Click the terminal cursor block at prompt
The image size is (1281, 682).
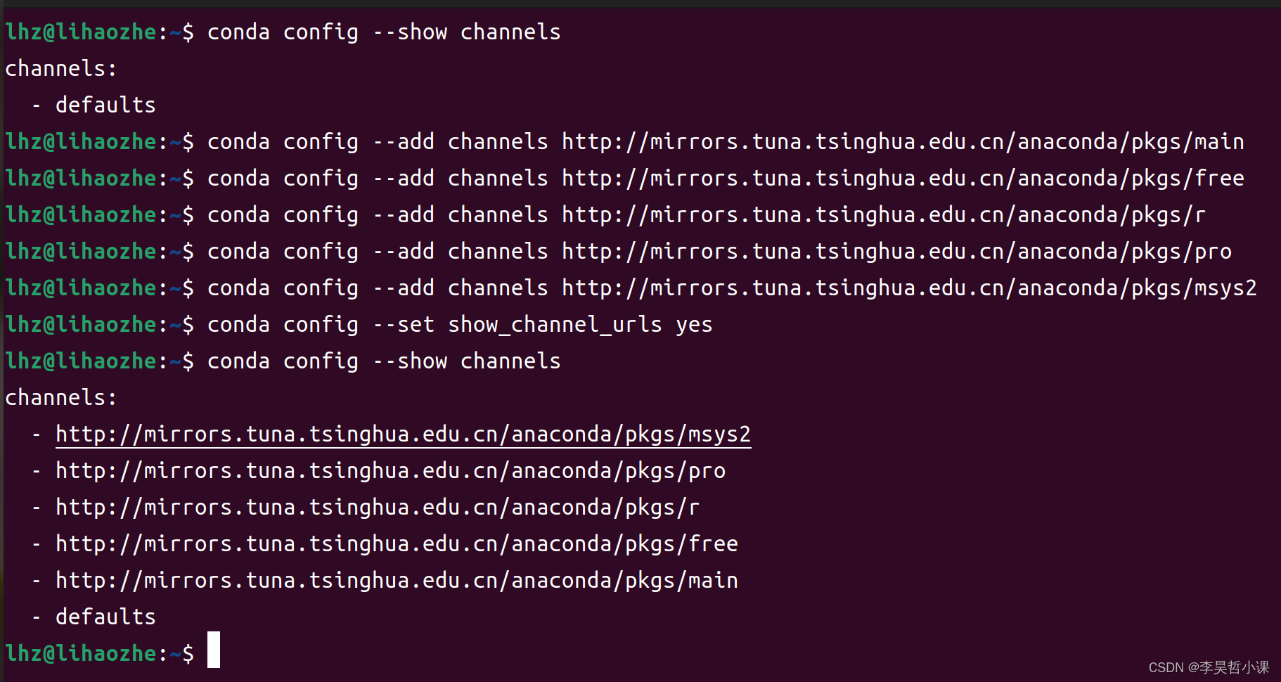214,650
